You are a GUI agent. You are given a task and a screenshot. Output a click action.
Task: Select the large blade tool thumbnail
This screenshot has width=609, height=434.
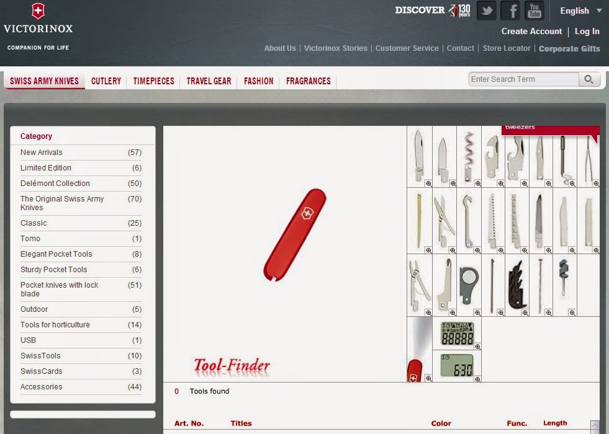coord(420,157)
